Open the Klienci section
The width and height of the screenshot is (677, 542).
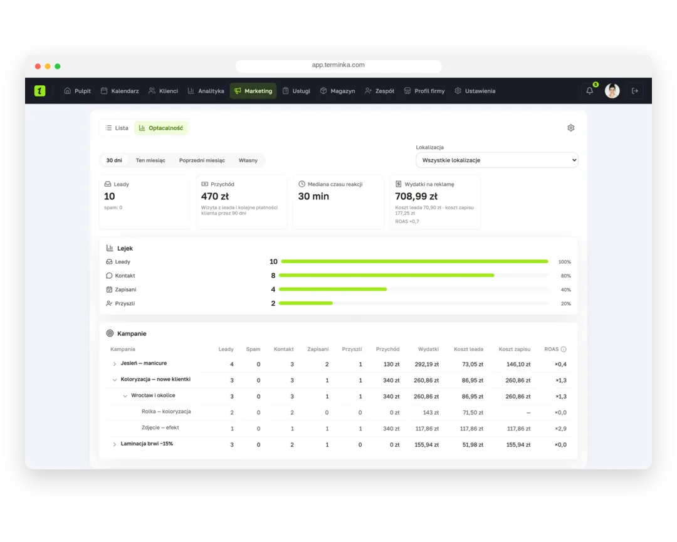tap(163, 91)
